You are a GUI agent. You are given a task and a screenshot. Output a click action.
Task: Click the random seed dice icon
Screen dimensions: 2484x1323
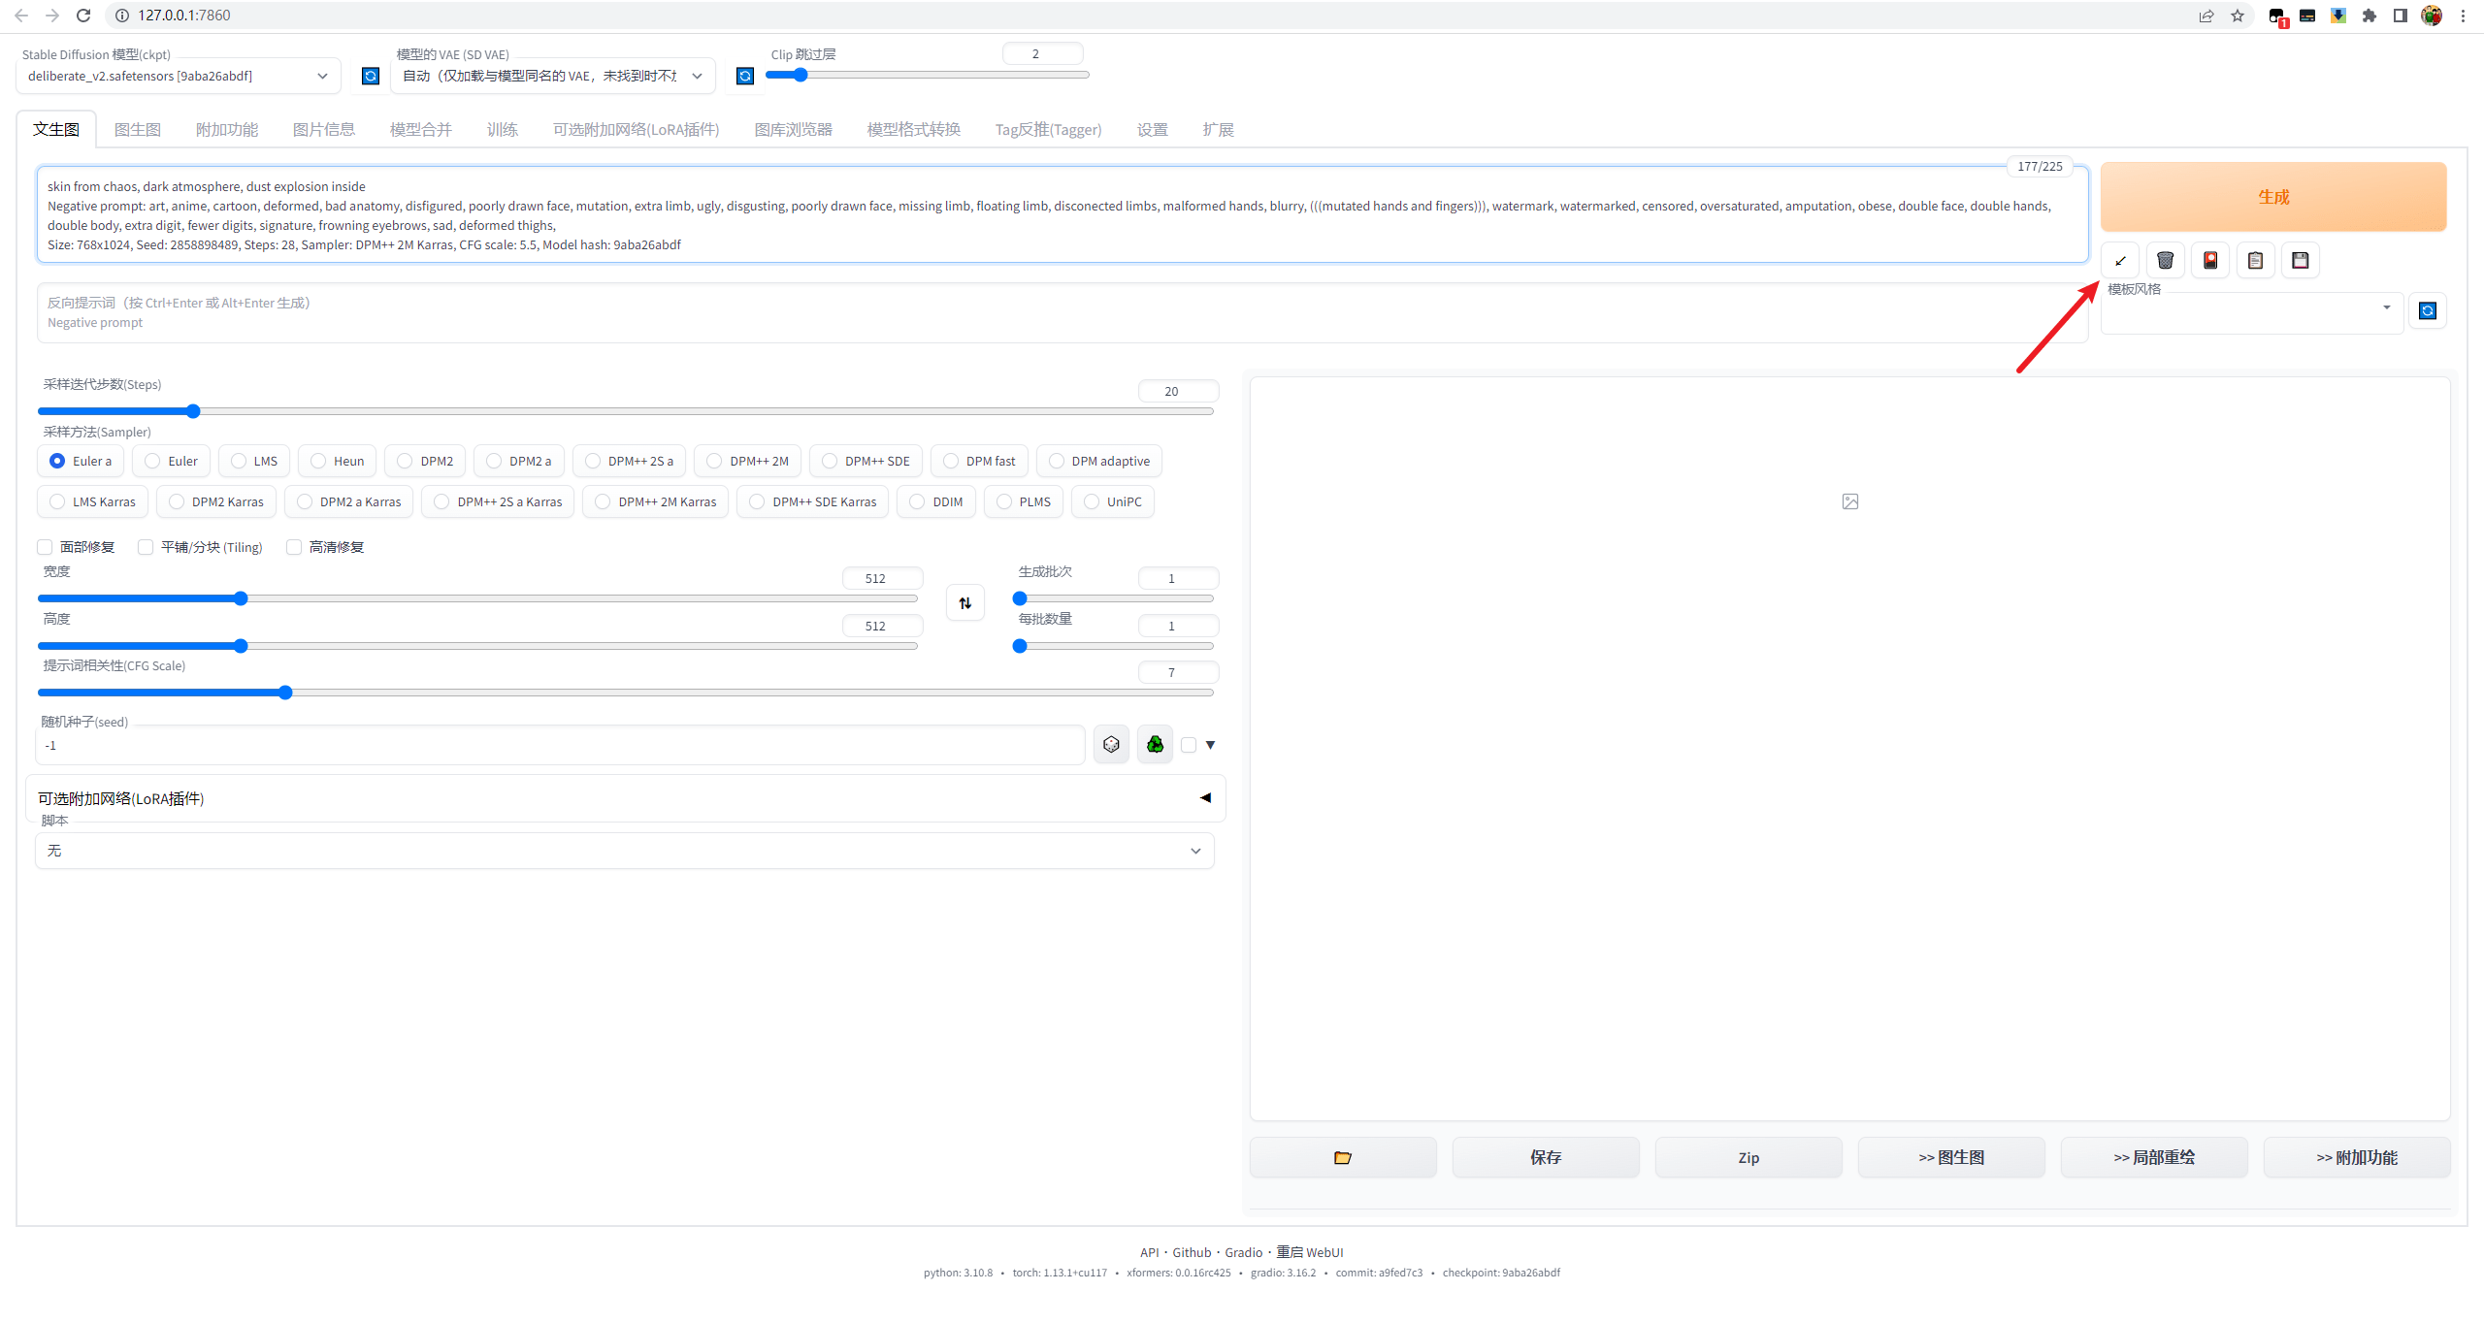coord(1112,745)
